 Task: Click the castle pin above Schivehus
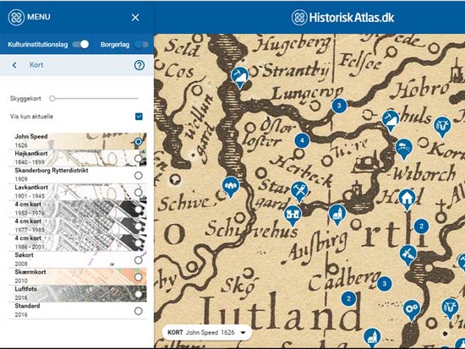293,215
